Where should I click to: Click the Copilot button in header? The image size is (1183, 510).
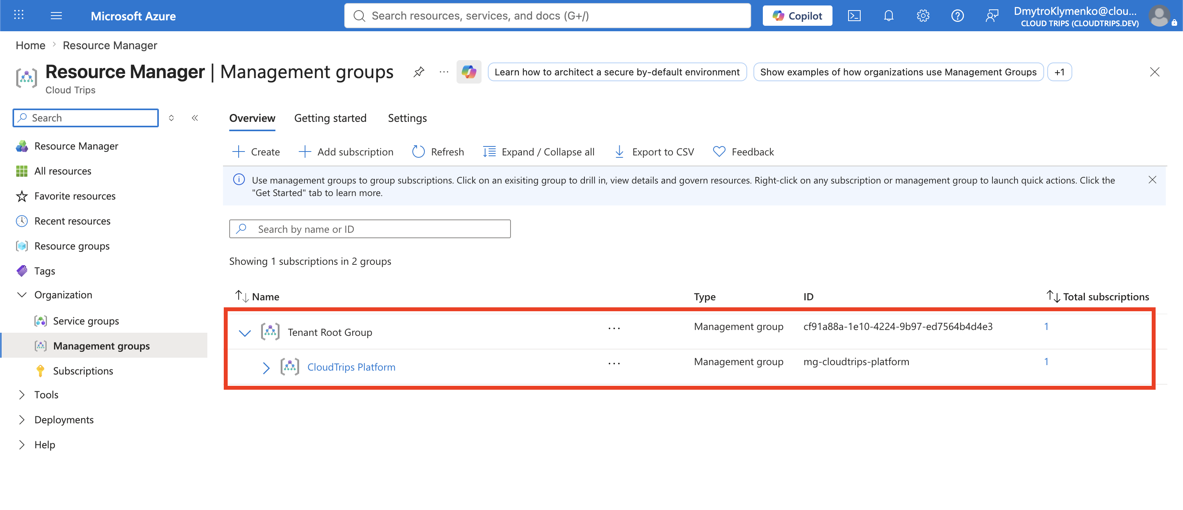coord(797,16)
